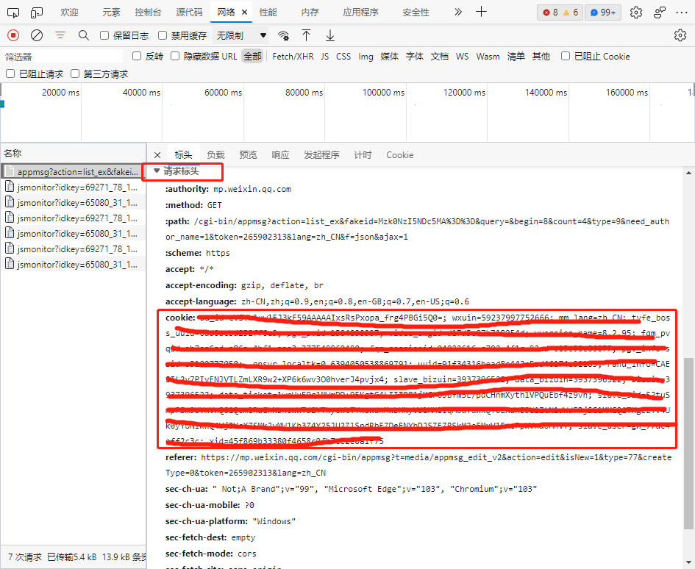The image size is (695, 569).
Task: Open network panel settings gear
Action: coord(680,35)
